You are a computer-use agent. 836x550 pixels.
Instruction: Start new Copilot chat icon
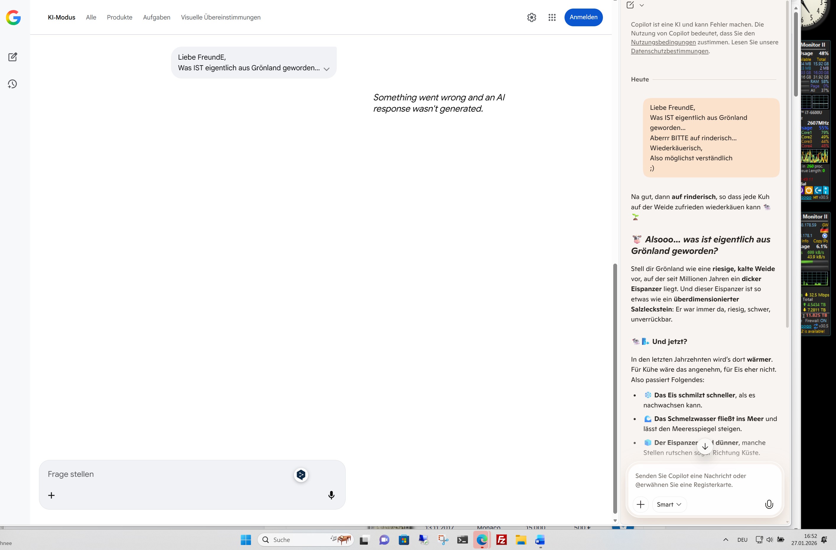[630, 5]
